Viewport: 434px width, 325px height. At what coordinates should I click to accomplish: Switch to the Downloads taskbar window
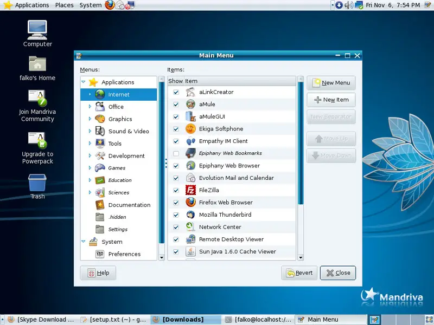pyautogui.click(x=186, y=320)
